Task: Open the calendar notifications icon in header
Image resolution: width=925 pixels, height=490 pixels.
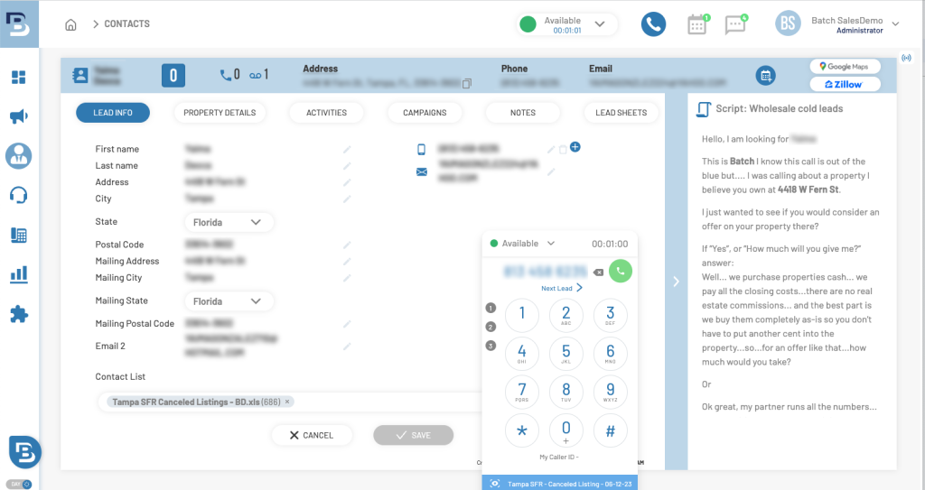Action: (x=696, y=24)
